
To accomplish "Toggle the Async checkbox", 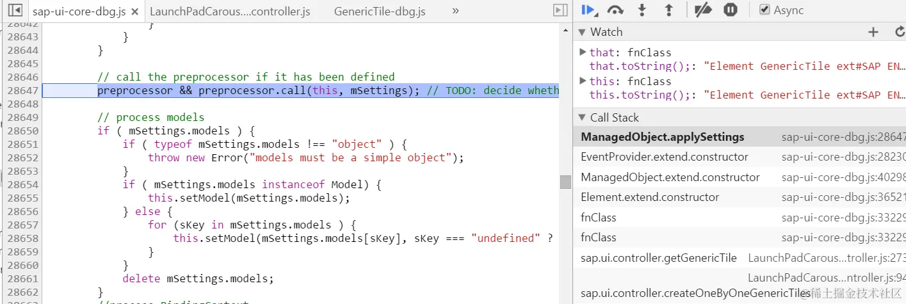I will pos(764,10).
